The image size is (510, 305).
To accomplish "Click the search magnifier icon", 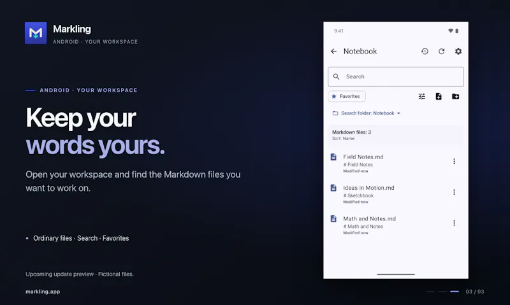I will pos(337,76).
